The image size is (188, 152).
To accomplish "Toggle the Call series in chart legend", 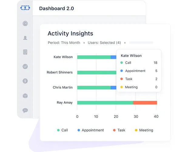I will click(62, 130).
